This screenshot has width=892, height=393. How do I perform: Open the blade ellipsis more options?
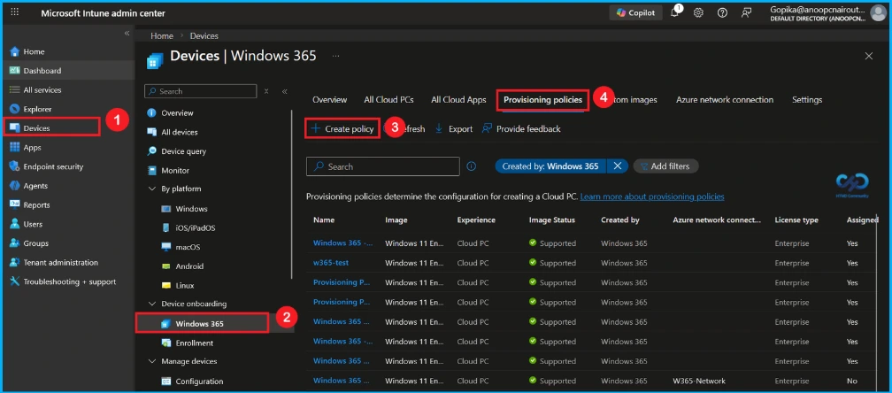click(x=335, y=57)
